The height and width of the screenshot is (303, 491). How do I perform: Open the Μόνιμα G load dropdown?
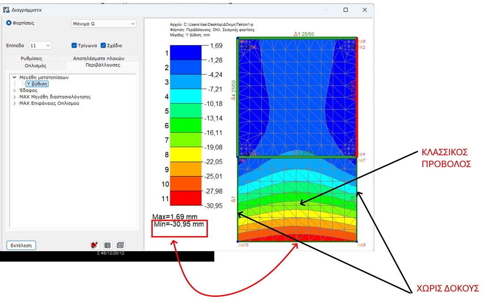[x=104, y=24]
